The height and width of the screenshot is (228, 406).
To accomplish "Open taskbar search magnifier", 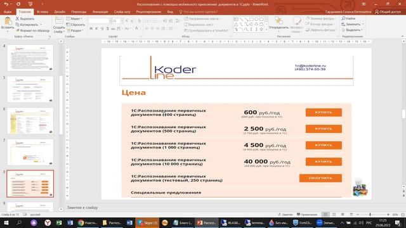I will tap(19, 222).
